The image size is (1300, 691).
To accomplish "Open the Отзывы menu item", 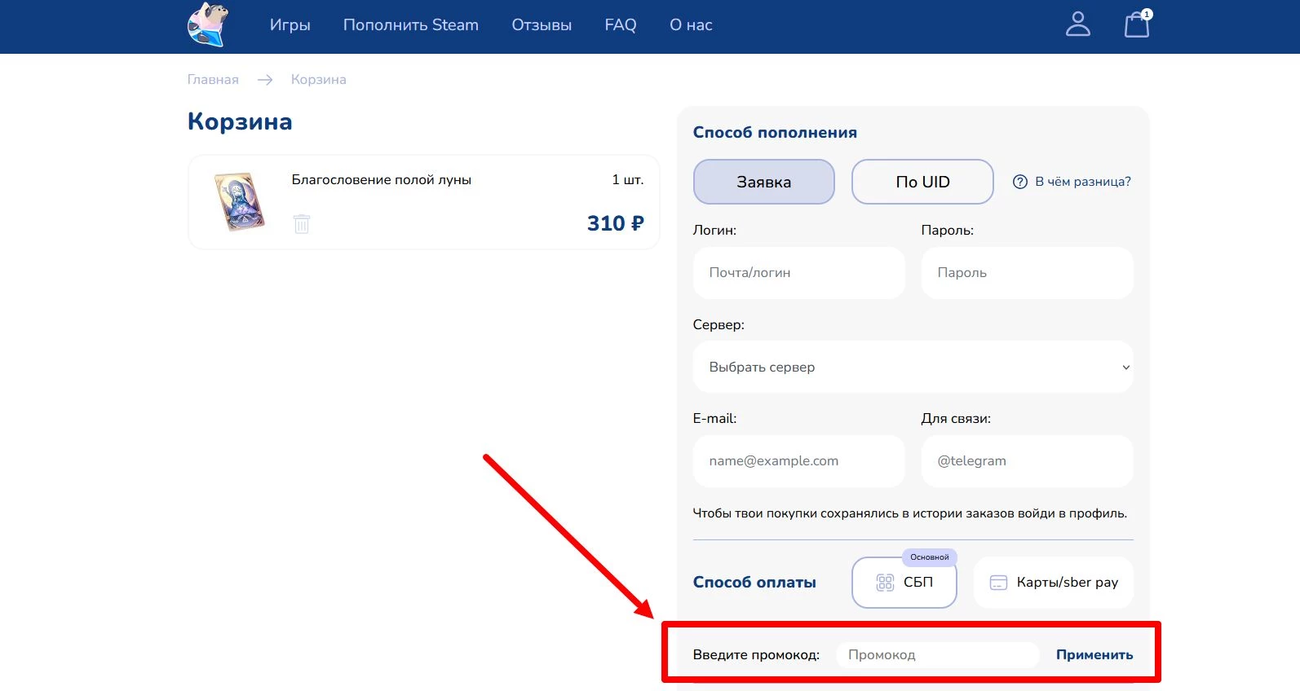I will tap(542, 25).
